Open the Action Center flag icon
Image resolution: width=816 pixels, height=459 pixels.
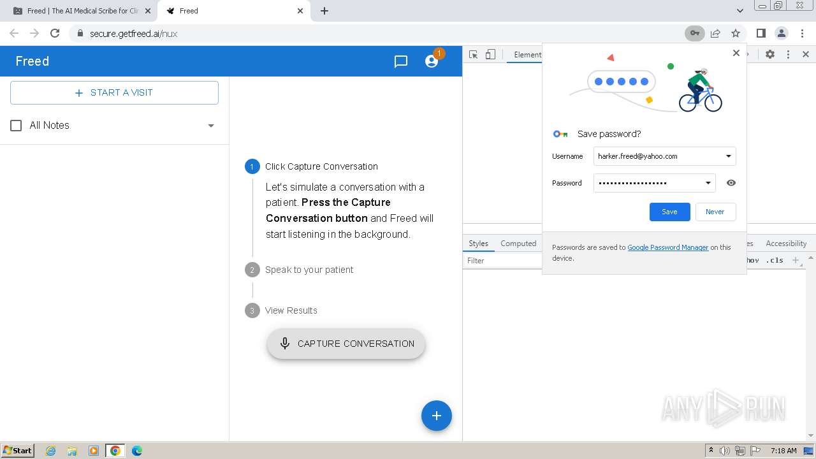click(x=755, y=451)
